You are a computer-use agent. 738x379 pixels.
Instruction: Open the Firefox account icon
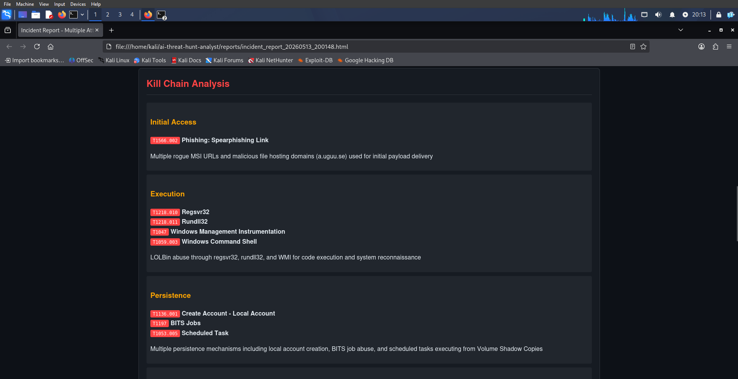701,47
